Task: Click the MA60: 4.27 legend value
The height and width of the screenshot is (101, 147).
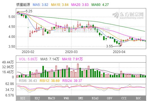Action: tap(100, 5)
